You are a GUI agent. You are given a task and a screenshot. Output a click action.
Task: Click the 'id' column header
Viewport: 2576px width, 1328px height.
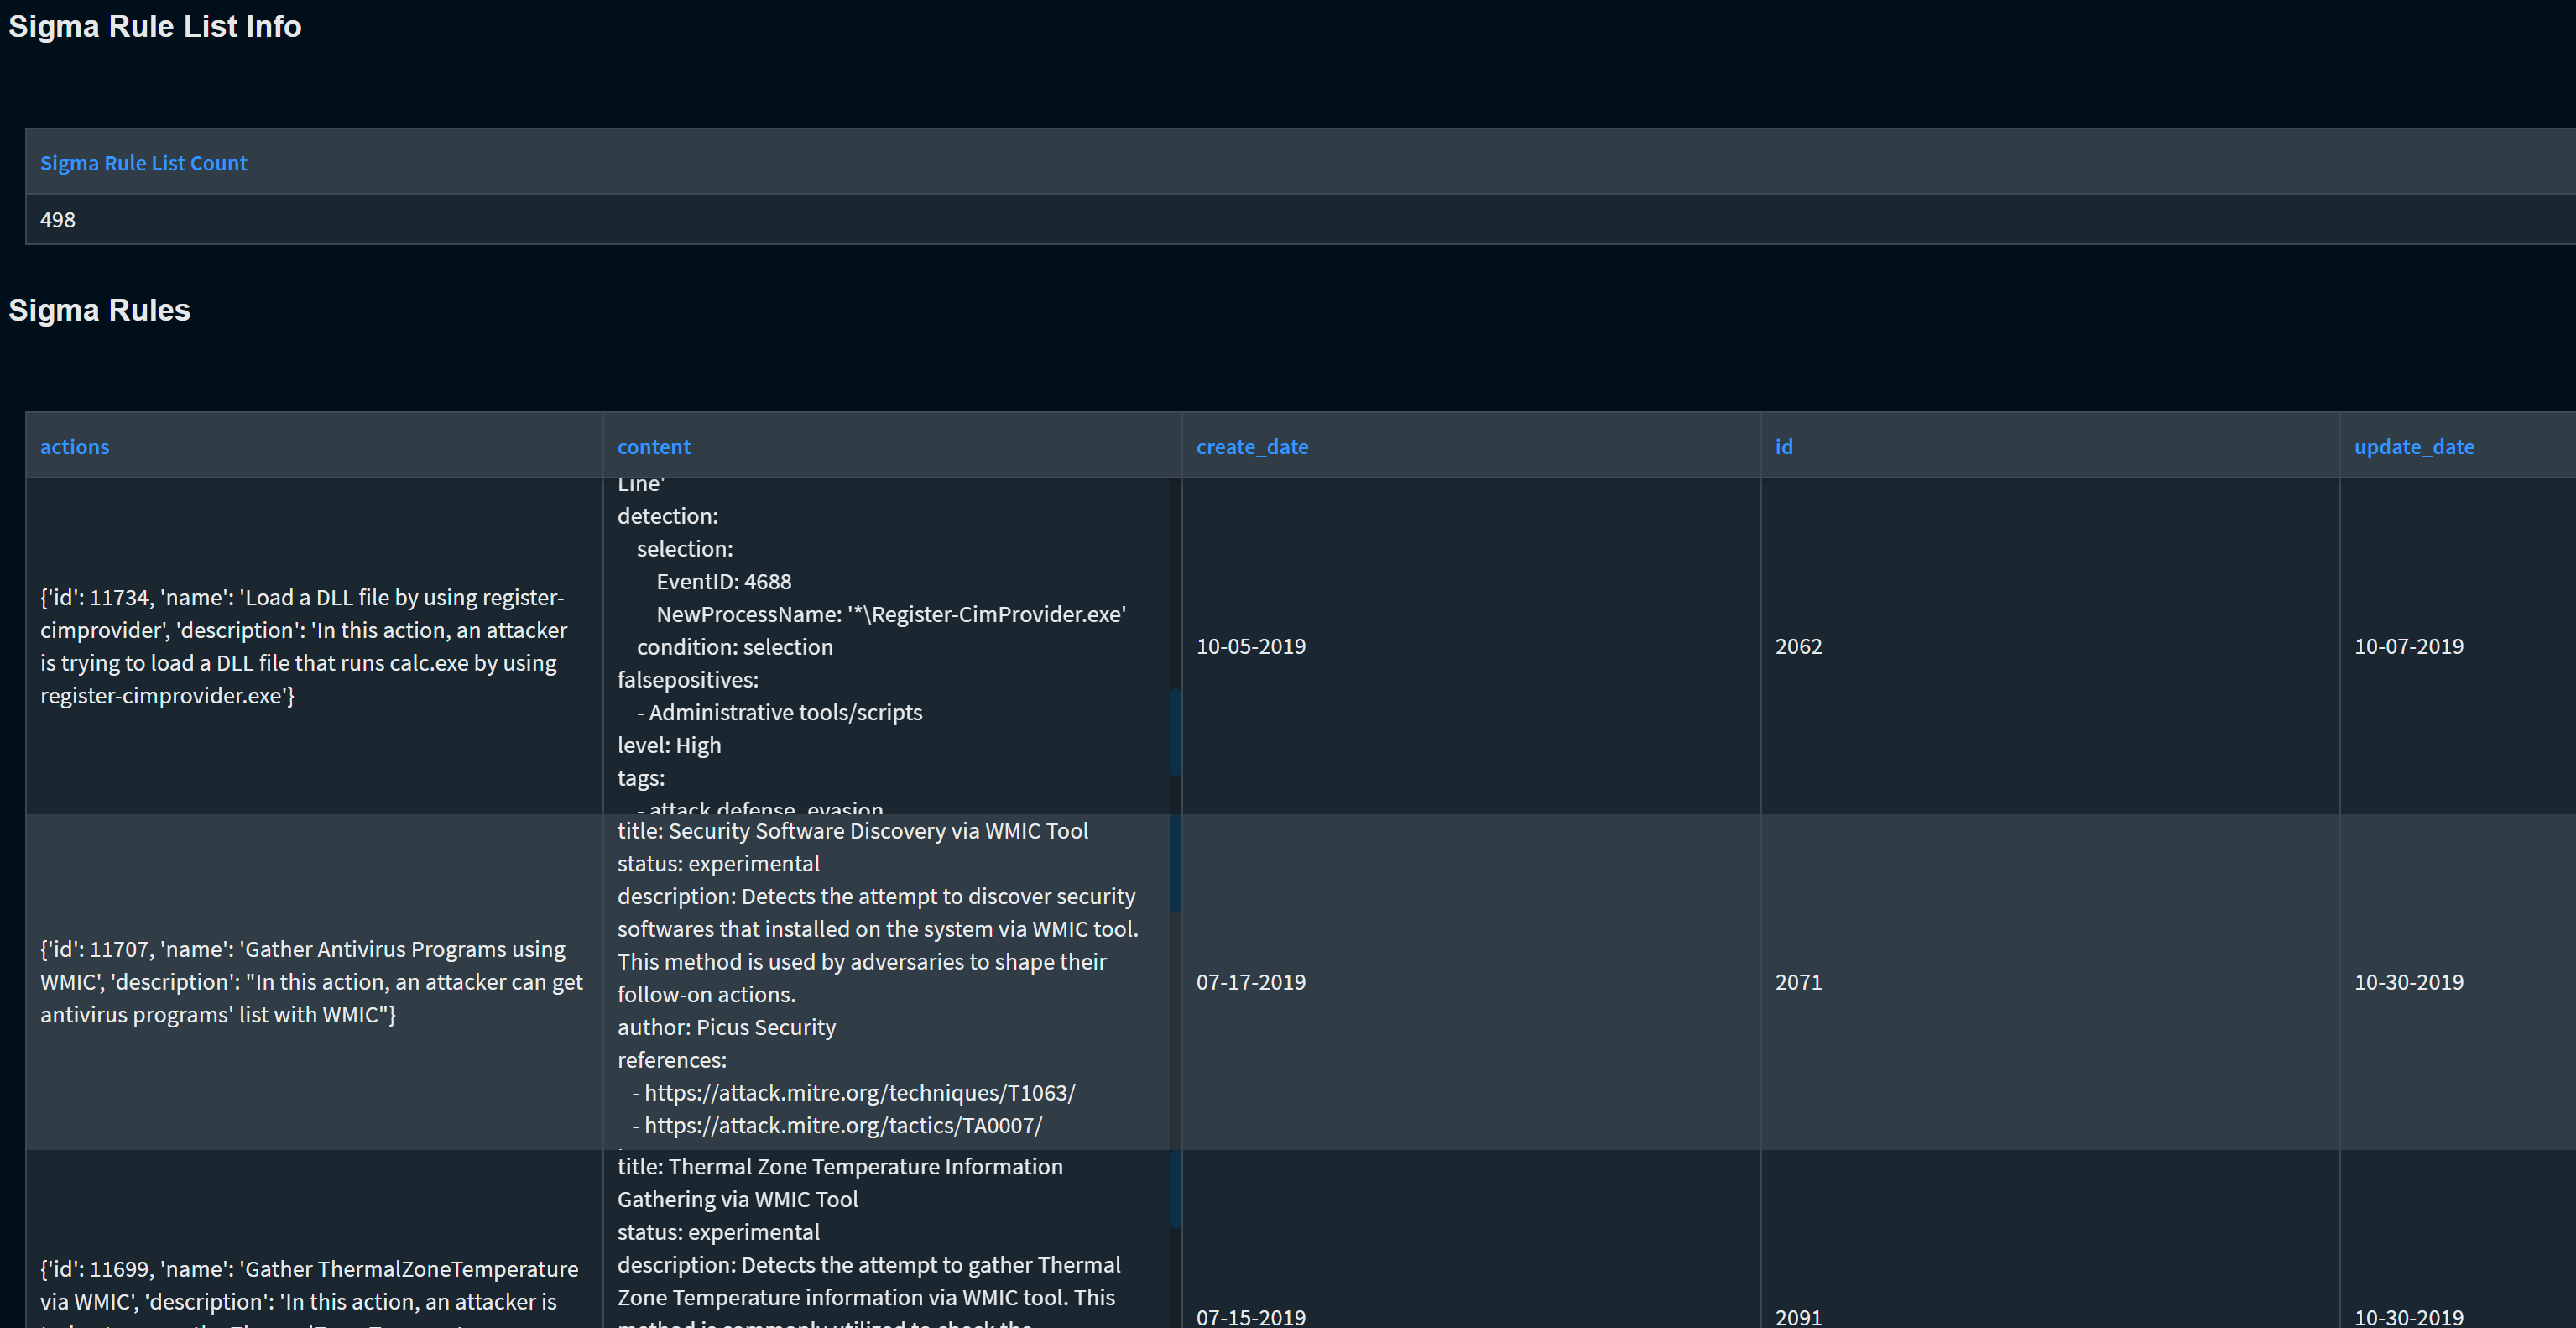pos(1783,447)
